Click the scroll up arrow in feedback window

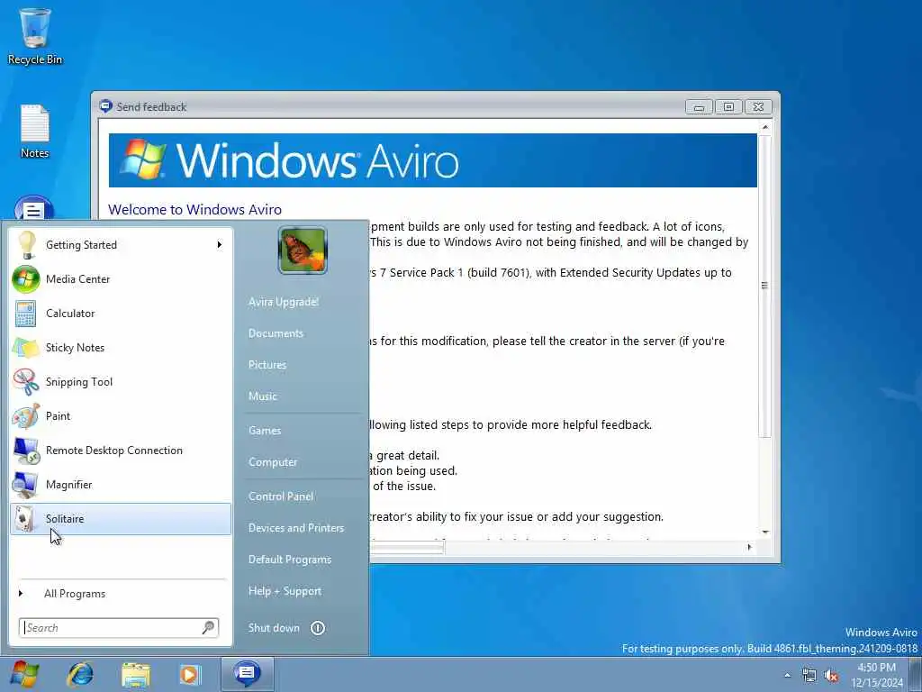[x=765, y=127]
